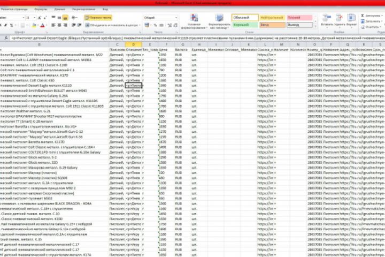Apply cell borders with the borders icon
The height and width of the screenshot is (257, 385).
coord(22,25)
